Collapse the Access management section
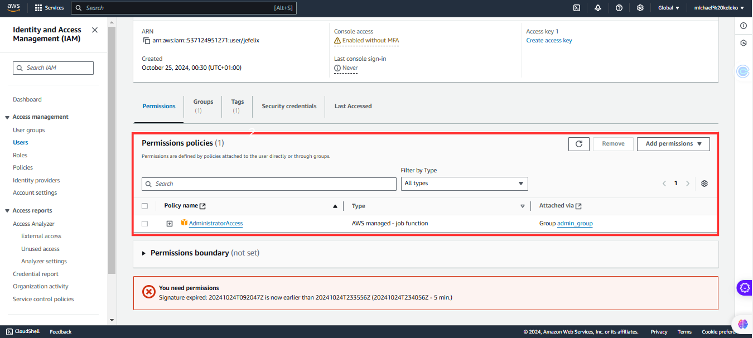The width and height of the screenshot is (753, 338). tap(7, 117)
